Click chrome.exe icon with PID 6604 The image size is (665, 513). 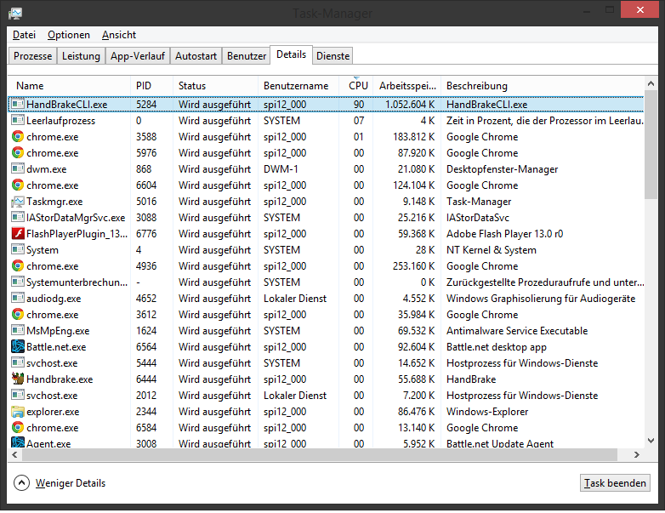pos(17,185)
